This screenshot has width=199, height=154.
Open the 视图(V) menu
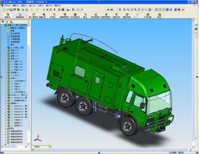coord(24,6)
